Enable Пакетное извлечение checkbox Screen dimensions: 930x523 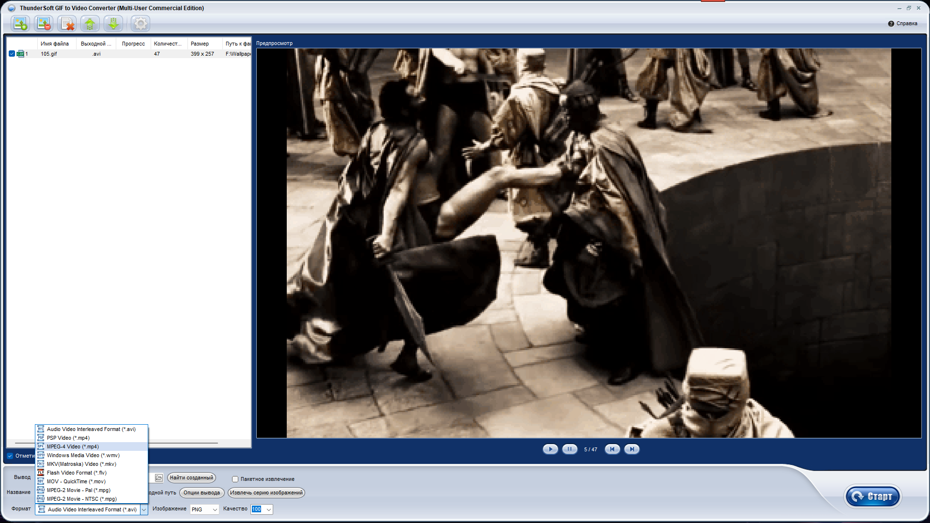(x=235, y=479)
